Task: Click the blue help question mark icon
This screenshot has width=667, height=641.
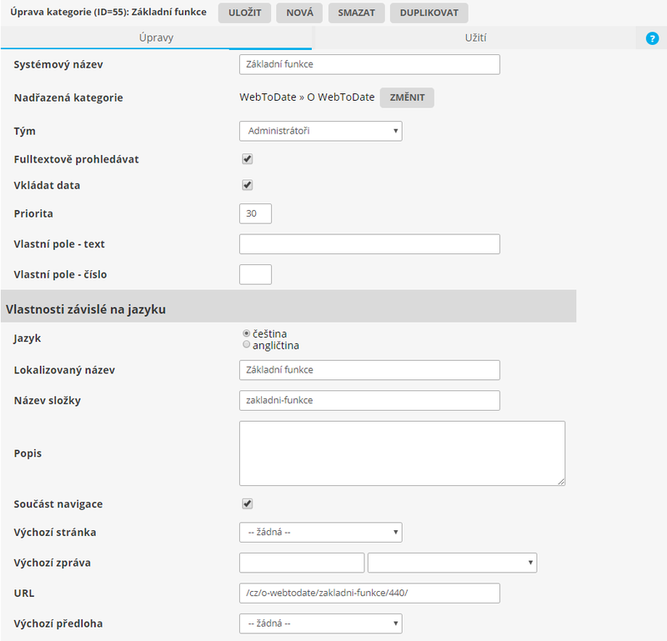Action: pos(652,38)
